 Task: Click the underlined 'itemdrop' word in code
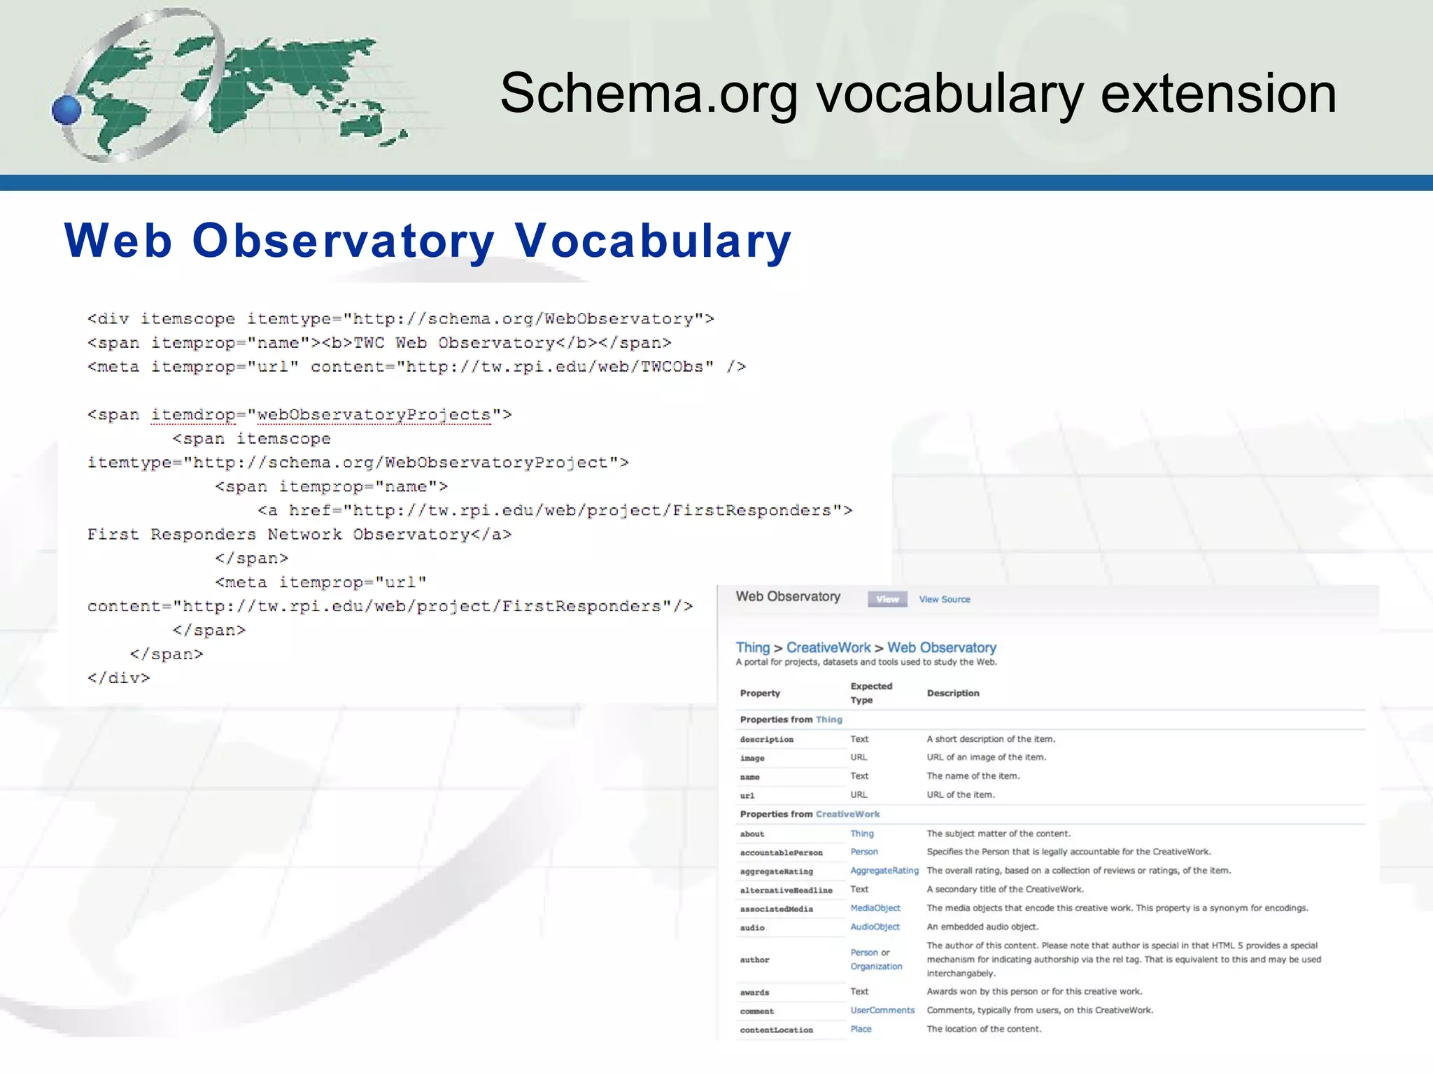pos(193,414)
